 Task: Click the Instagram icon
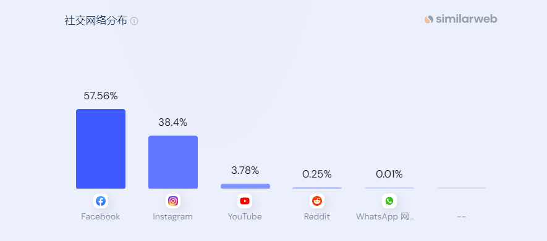(x=173, y=201)
